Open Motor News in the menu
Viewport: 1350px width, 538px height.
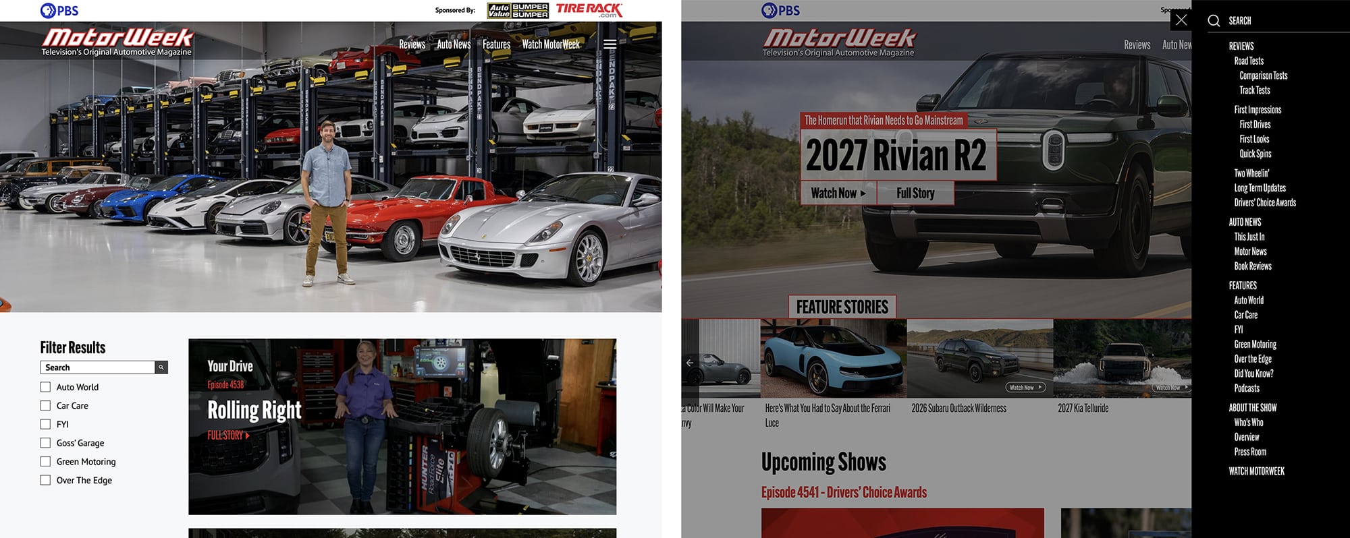(1250, 251)
